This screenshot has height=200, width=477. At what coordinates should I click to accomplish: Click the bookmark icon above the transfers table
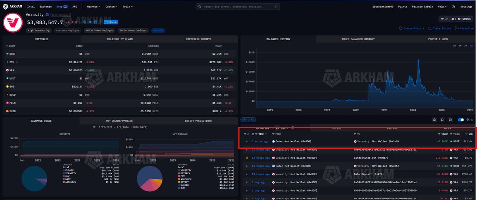pos(442,119)
